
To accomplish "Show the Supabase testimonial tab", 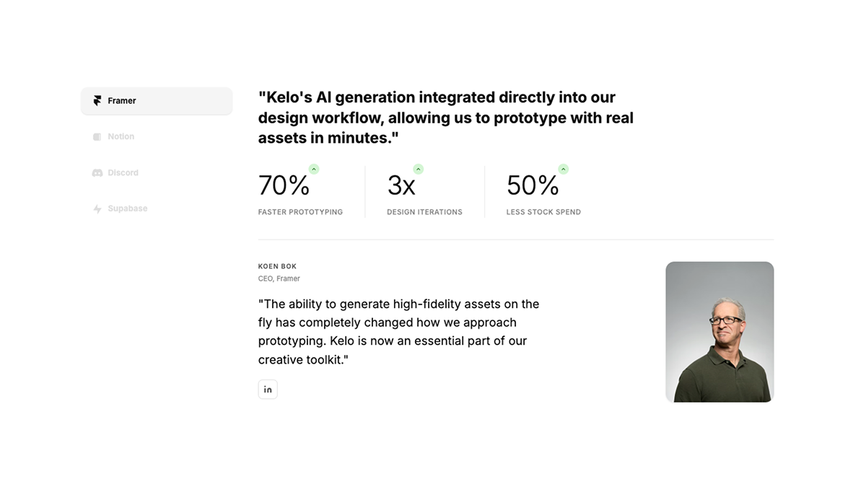I will click(x=128, y=209).
